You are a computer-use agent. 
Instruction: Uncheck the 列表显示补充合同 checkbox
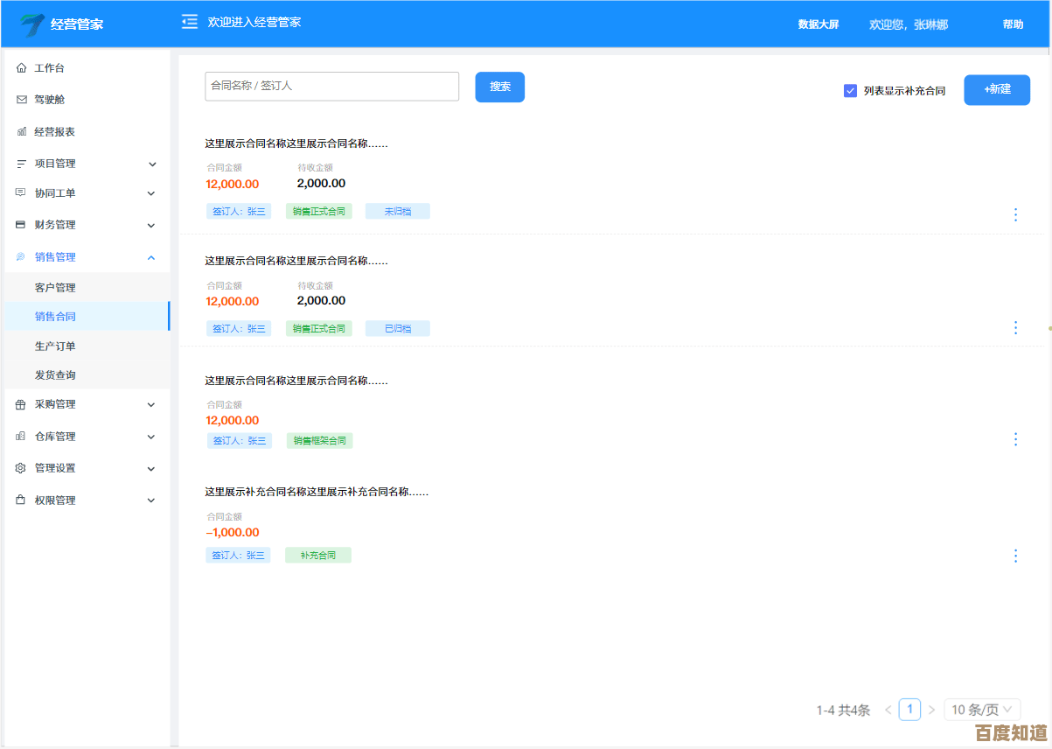[850, 91]
